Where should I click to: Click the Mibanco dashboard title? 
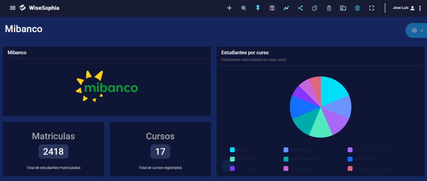(x=24, y=29)
